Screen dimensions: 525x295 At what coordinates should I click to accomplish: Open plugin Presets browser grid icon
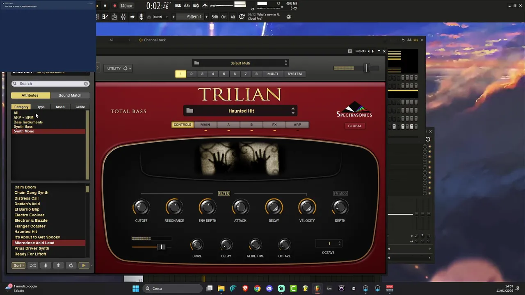(350, 51)
